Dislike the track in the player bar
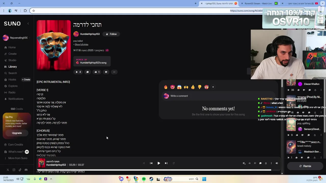This screenshot has width=326, height=183. click(255, 163)
